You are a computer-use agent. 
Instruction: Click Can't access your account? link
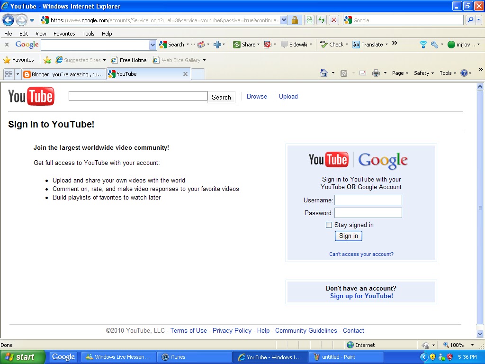tap(361, 254)
